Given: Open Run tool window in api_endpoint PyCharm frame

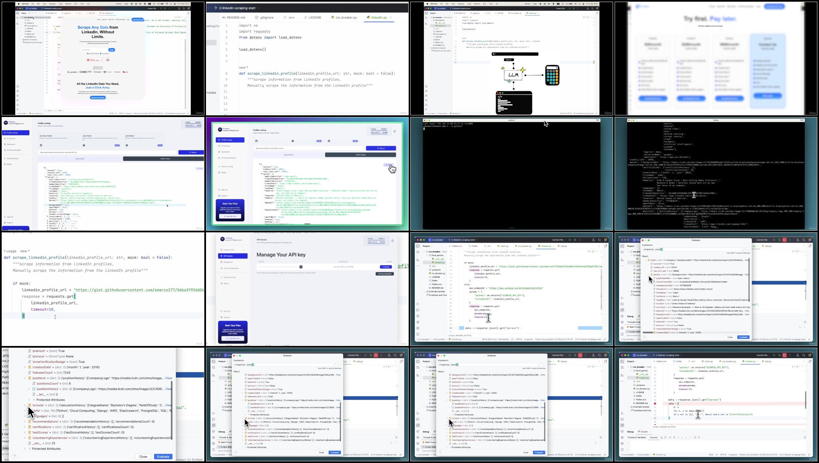Looking at the screenshot, I should pos(418,304).
